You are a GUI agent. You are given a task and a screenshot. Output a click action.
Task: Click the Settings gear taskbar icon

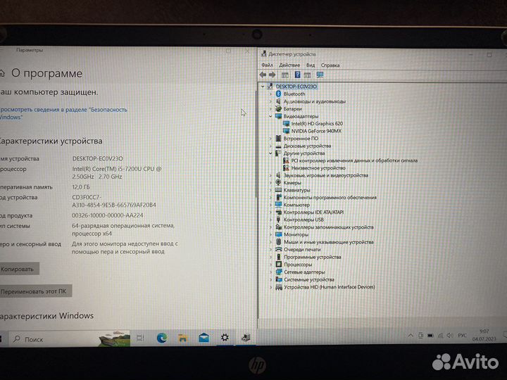pos(225,338)
